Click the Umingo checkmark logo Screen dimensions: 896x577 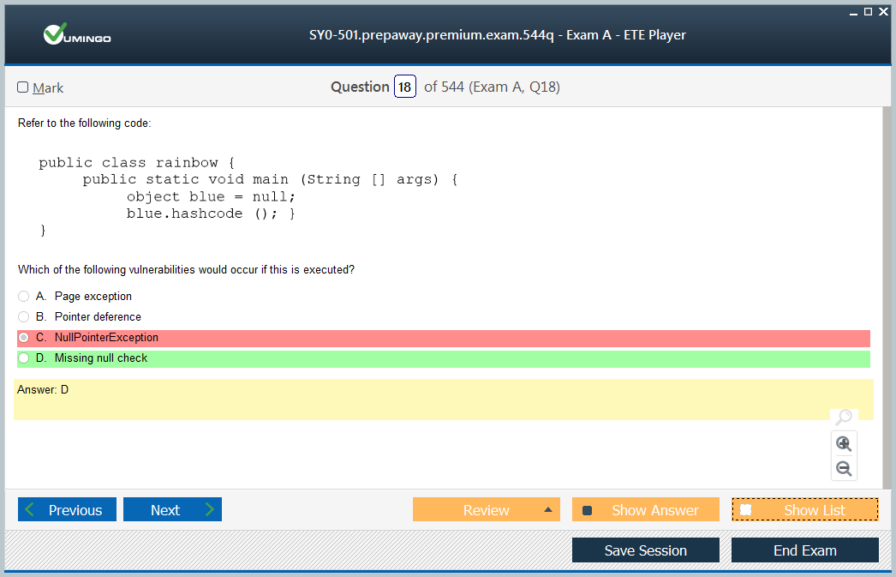tap(76, 34)
